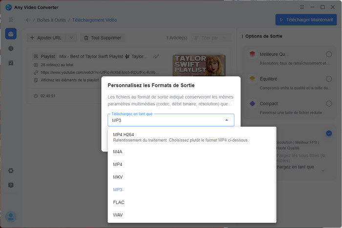Click Équilibré yellow diamond icon
The image size is (342, 228).
tap(252, 78)
